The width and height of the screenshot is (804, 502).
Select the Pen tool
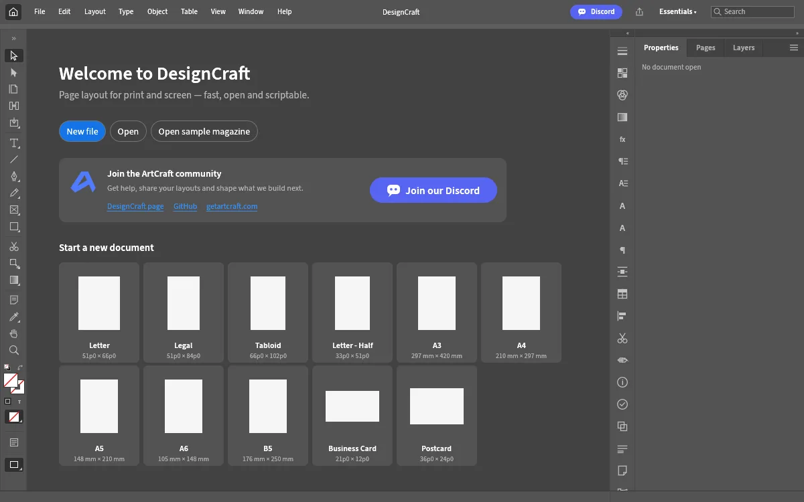pyautogui.click(x=14, y=176)
